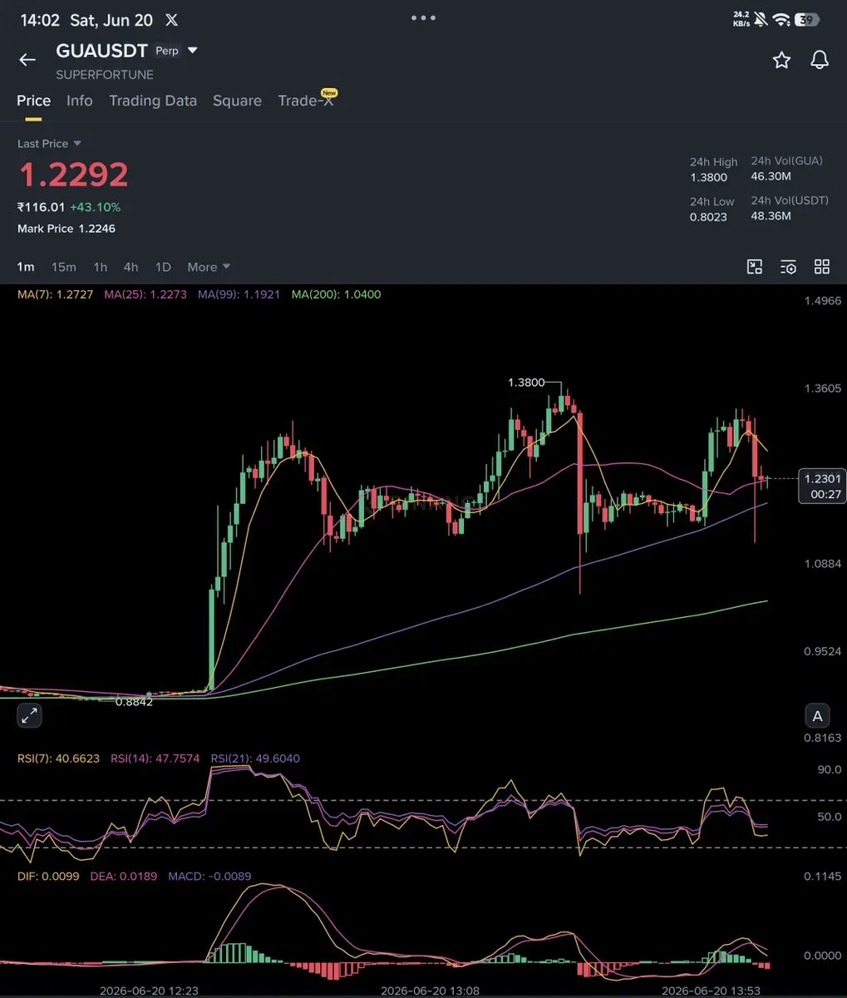The height and width of the screenshot is (998, 847).
Task: Toggle the auto-scale A button
Action: tap(817, 715)
